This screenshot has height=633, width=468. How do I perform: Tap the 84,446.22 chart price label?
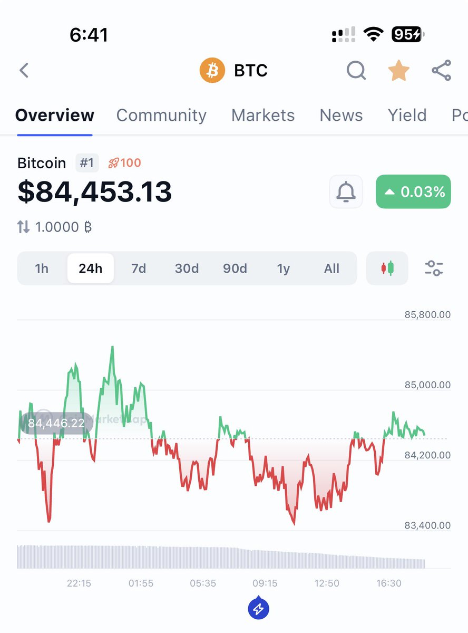(x=56, y=423)
